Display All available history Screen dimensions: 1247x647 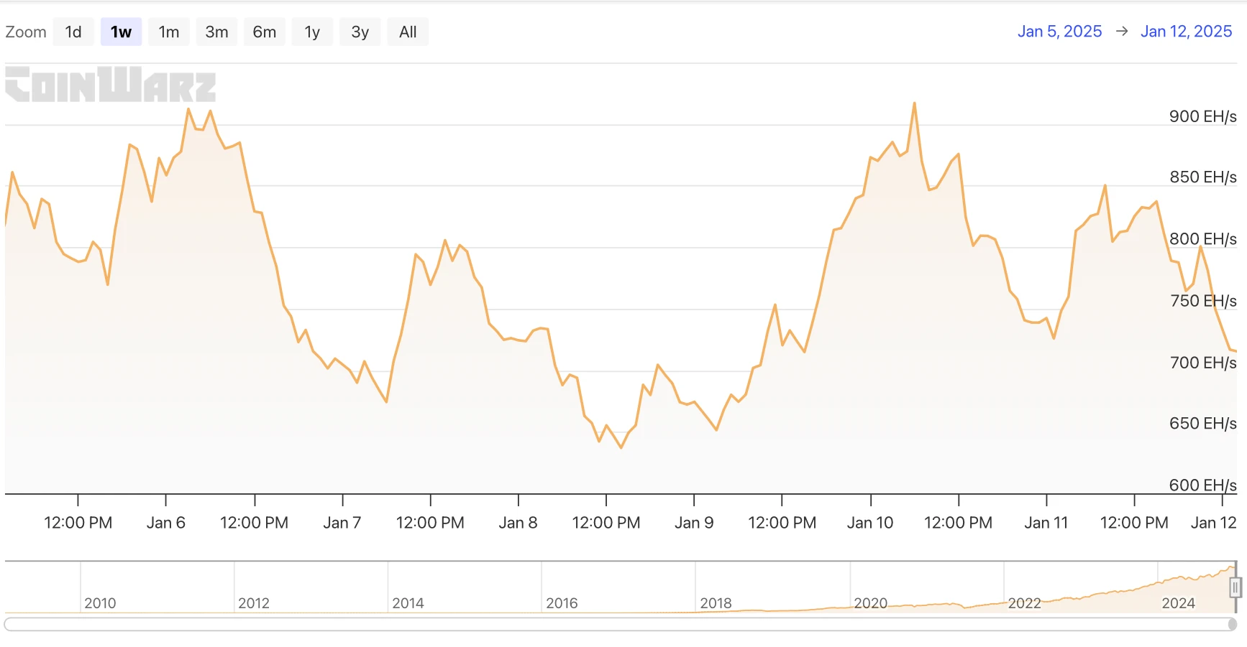(x=408, y=32)
